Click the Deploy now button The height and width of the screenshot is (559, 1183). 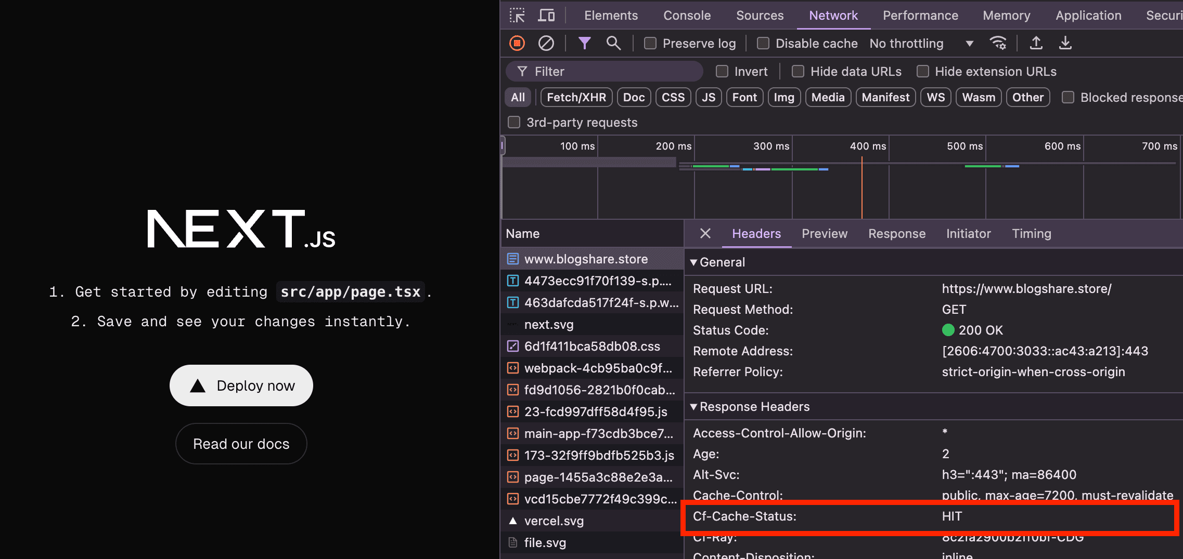point(241,385)
